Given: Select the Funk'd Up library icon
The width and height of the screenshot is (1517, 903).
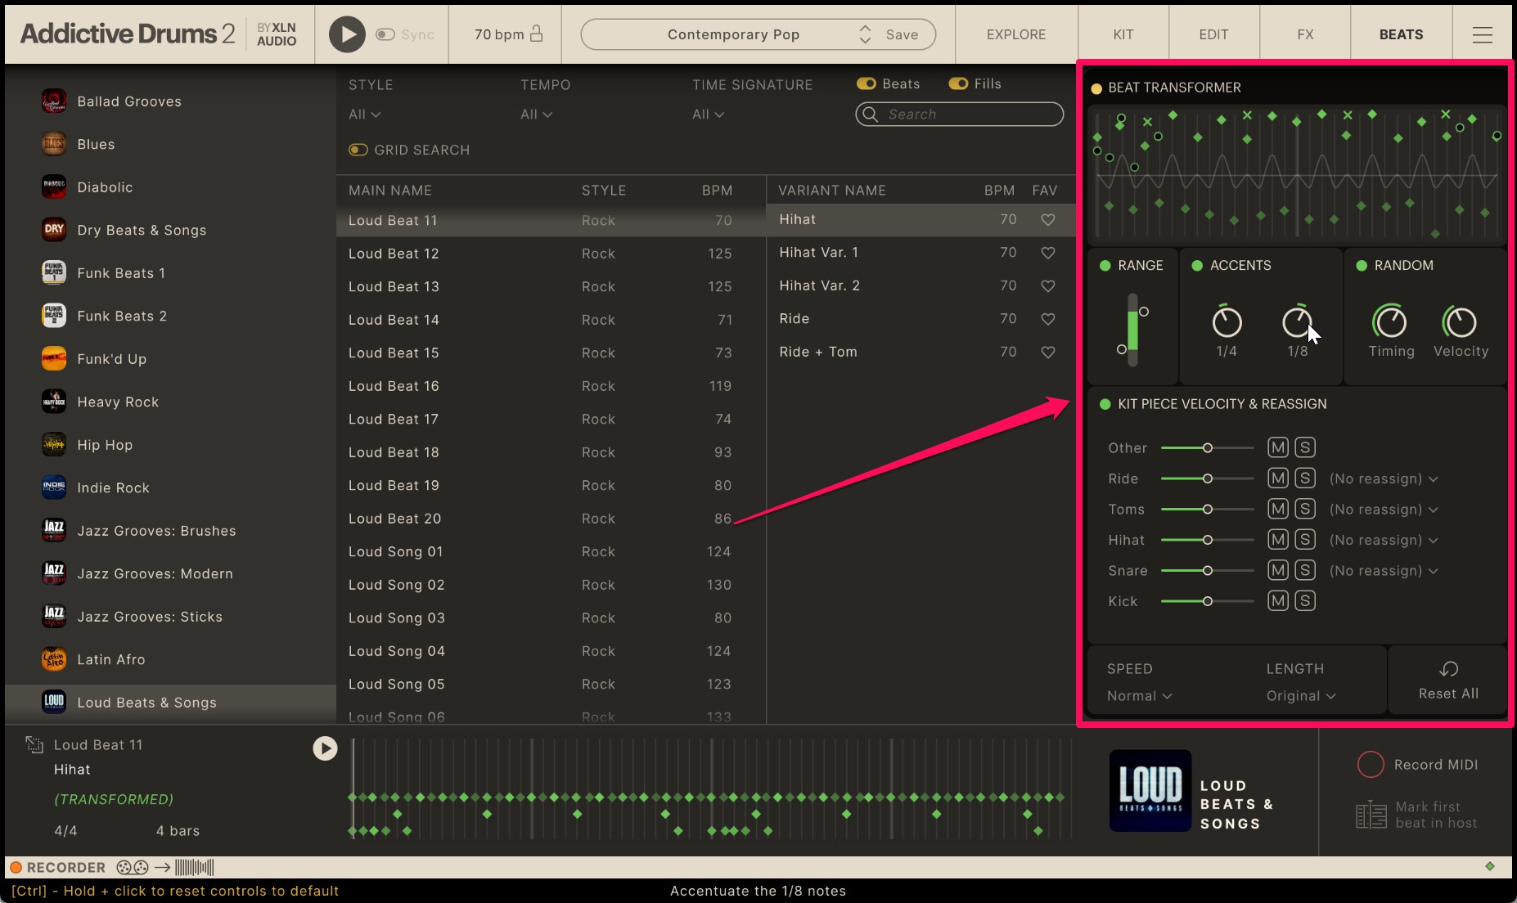Looking at the screenshot, I should point(54,359).
